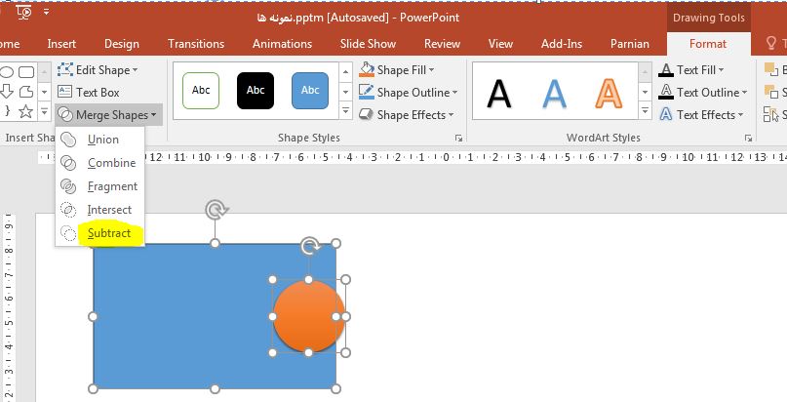Switch to the Format drawing tools tab
This screenshot has height=402, width=787.
pos(708,44)
